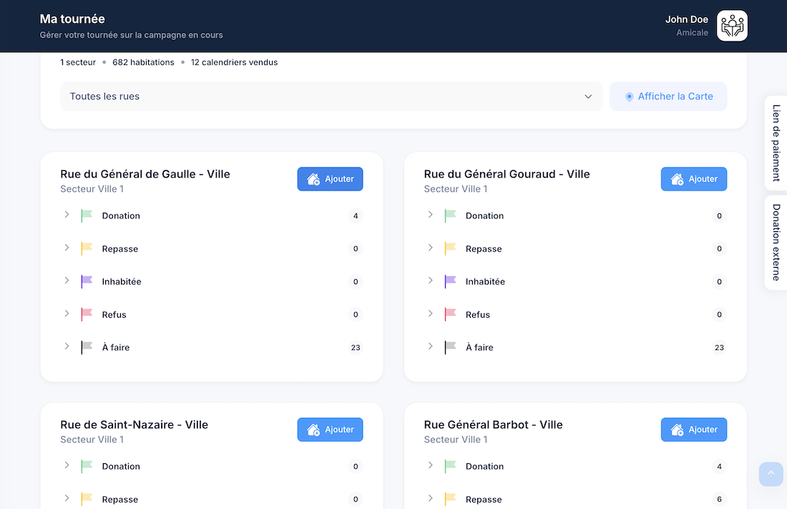Click red Refus flag in Rue du Général Gouraud

point(450,314)
